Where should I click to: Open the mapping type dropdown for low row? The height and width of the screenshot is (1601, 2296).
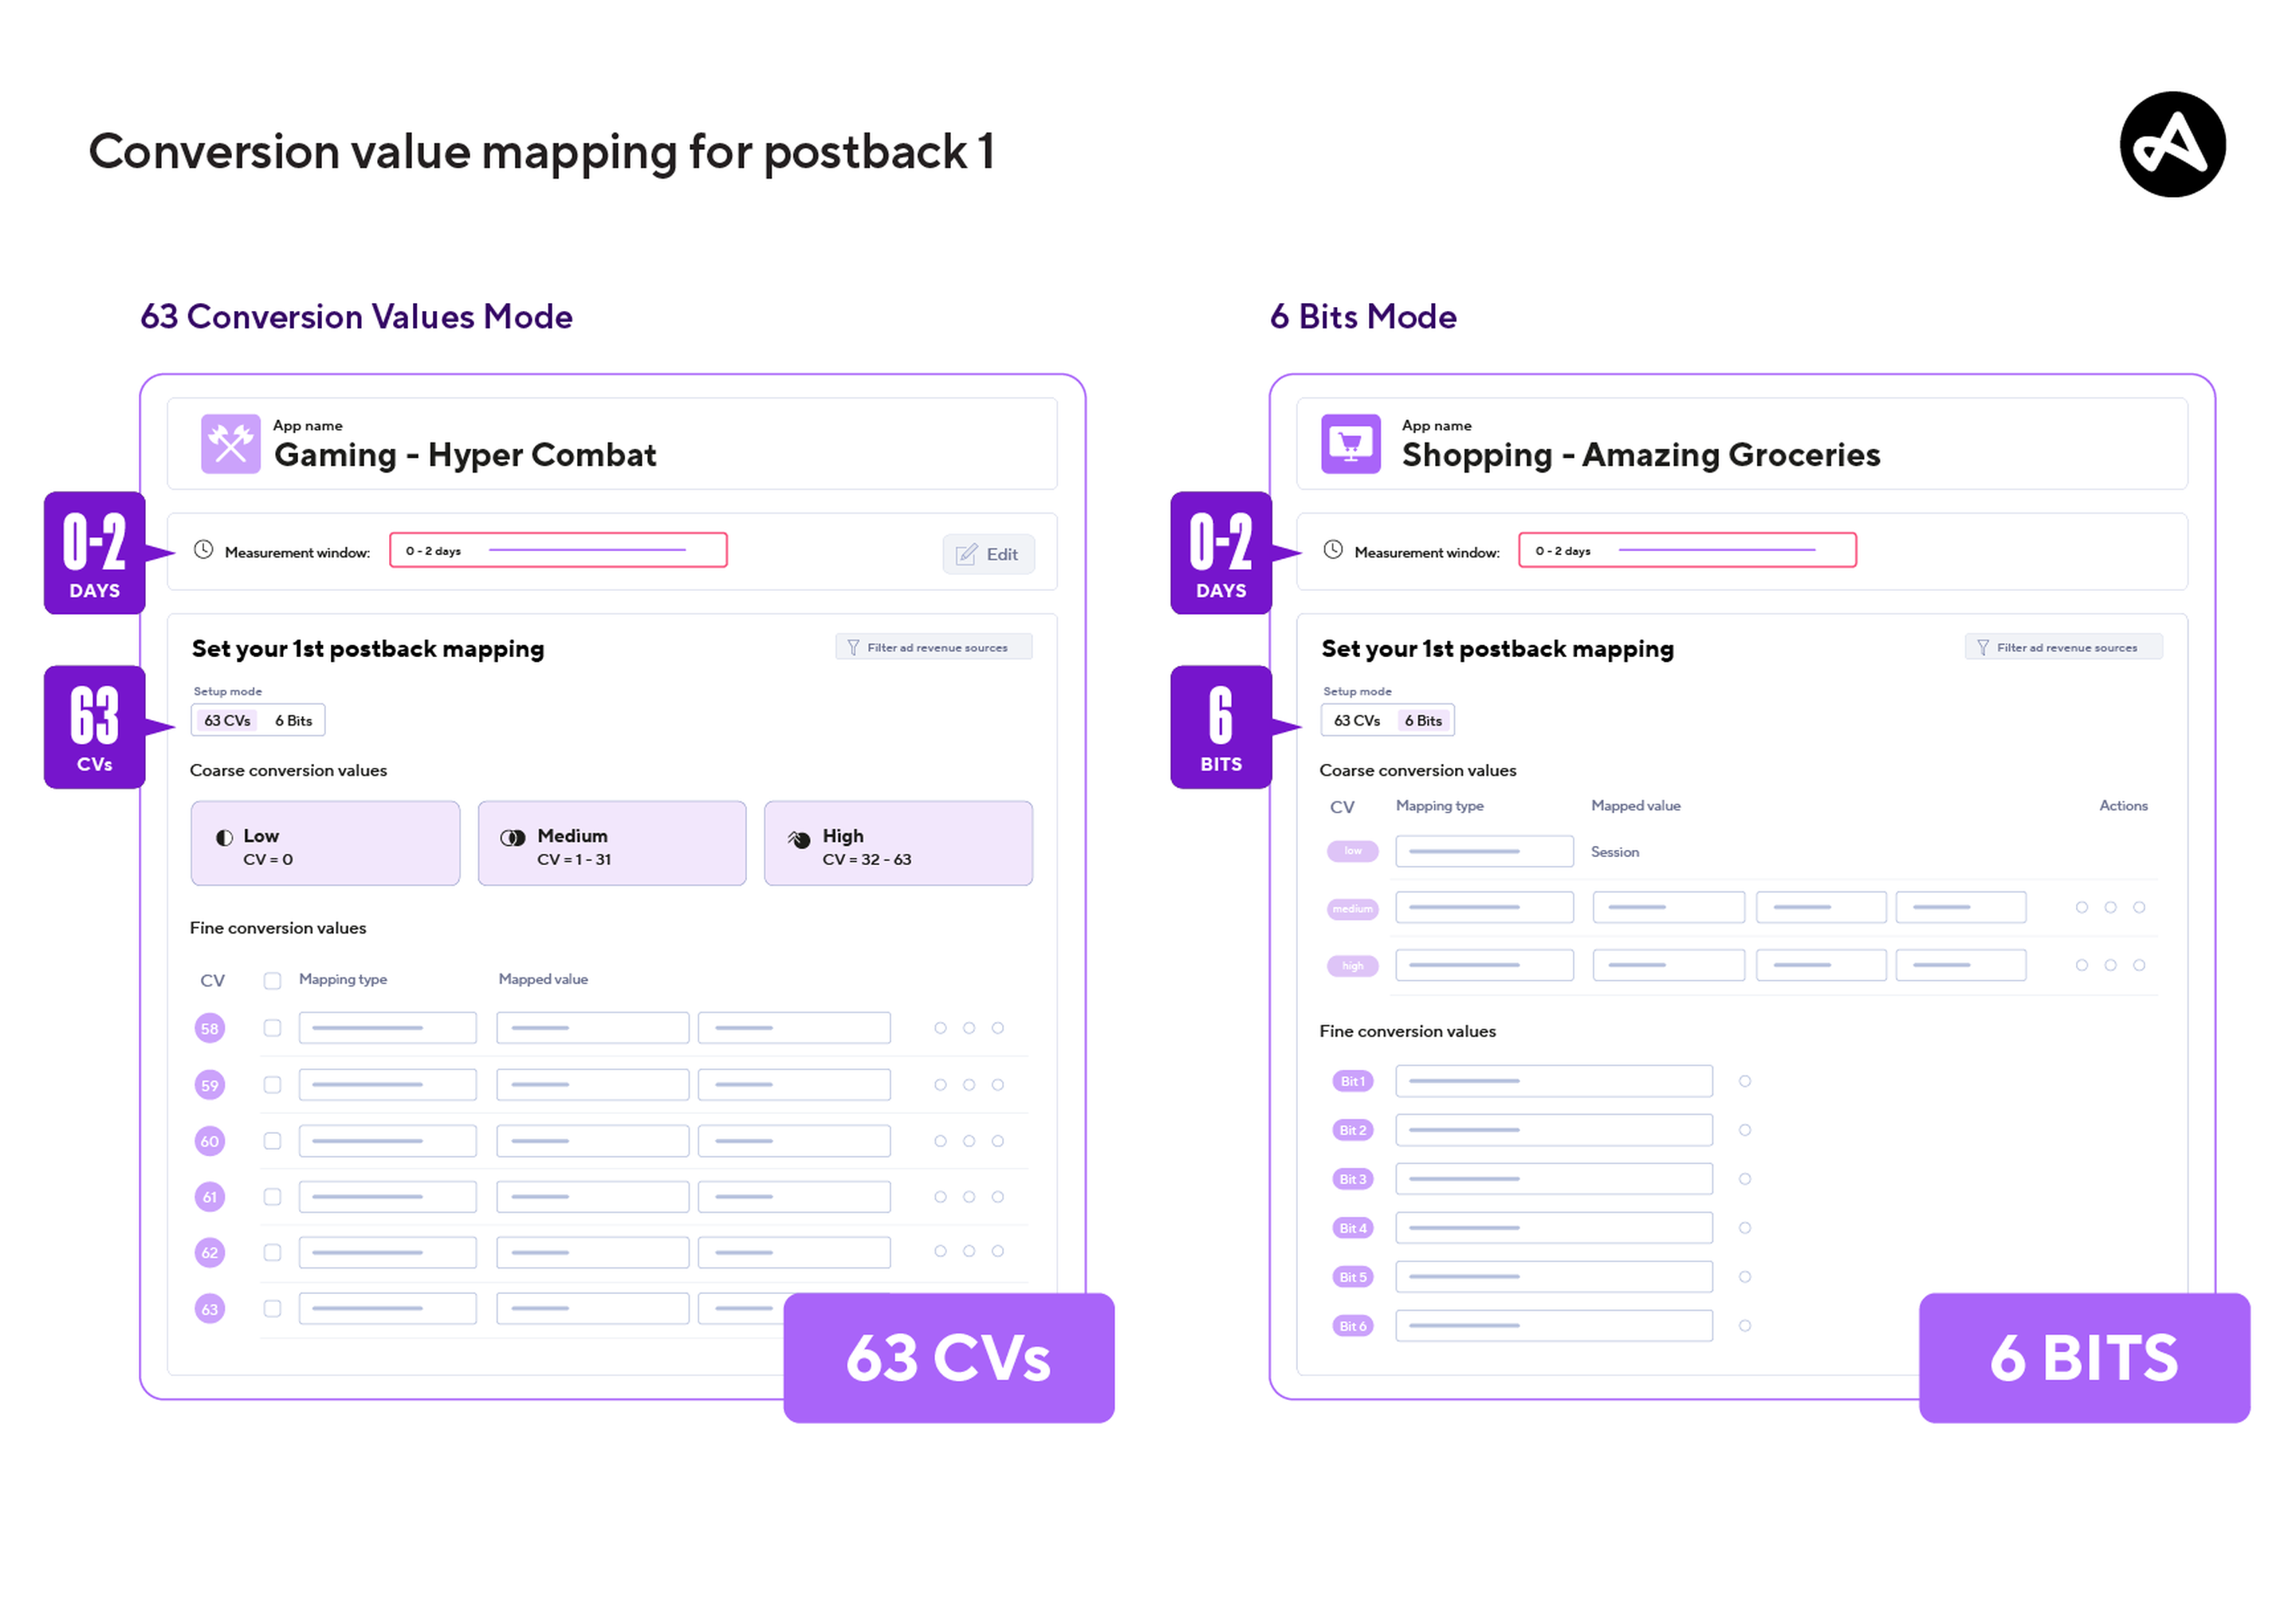1484,851
